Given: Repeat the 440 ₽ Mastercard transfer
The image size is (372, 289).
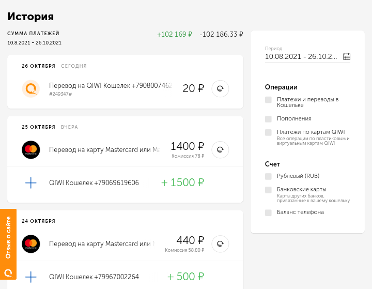Looking at the screenshot, I should (220, 244).
